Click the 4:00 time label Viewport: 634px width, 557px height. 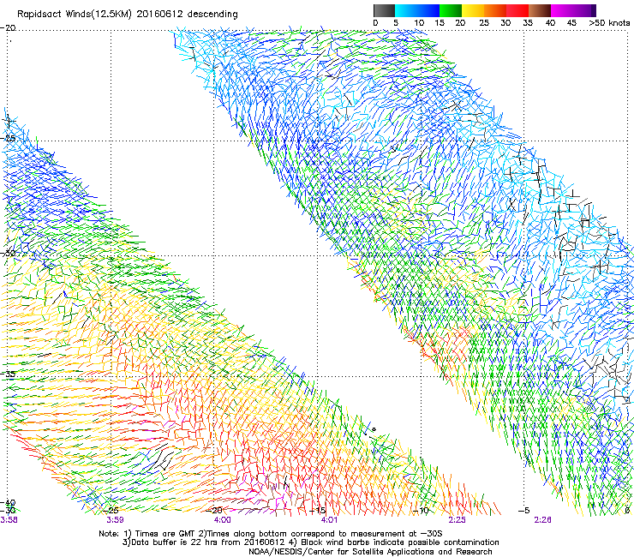tap(223, 520)
